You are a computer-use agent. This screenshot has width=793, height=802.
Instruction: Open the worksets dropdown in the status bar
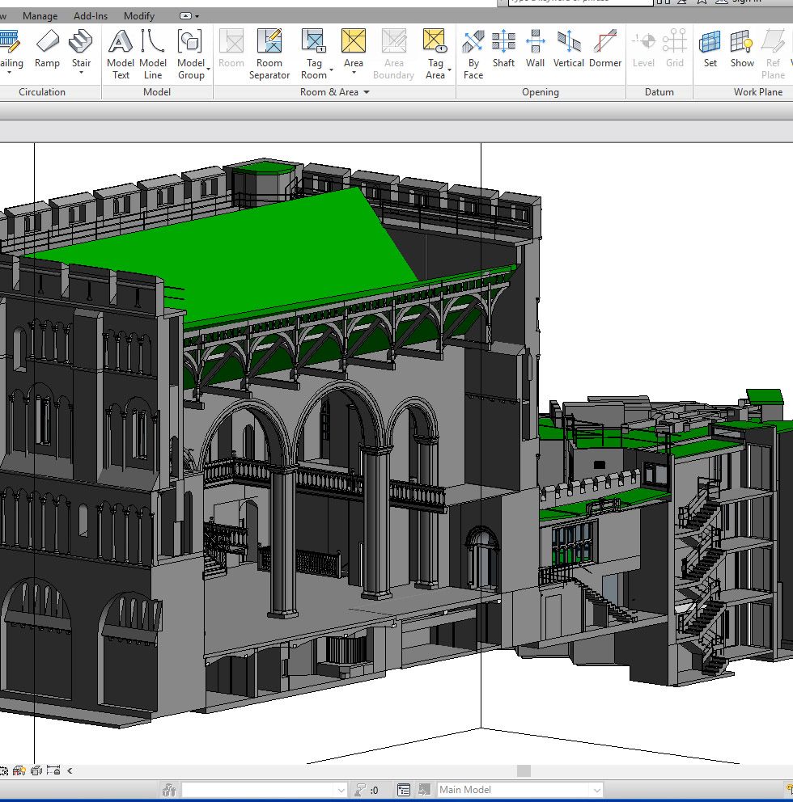click(x=341, y=790)
